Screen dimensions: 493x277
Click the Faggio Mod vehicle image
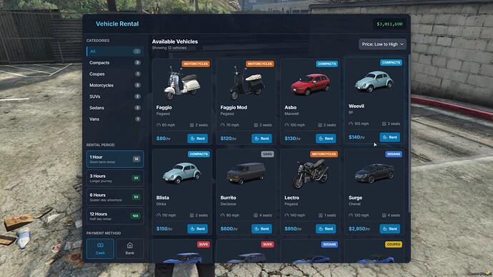tap(246, 84)
